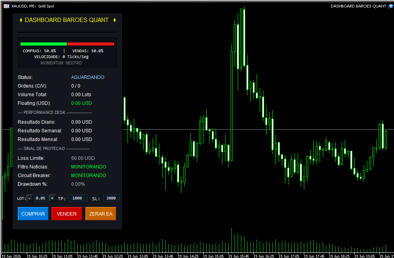This screenshot has width=394, height=258.
Task: Click the VELOCIDADE: 0 Ticks/Seg text
Action: click(61, 57)
